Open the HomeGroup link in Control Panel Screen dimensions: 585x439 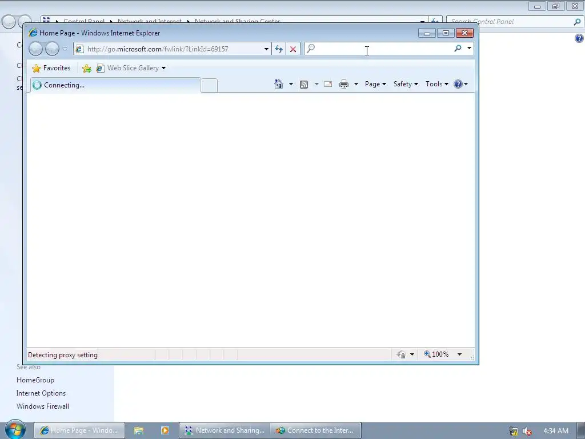[x=35, y=380]
